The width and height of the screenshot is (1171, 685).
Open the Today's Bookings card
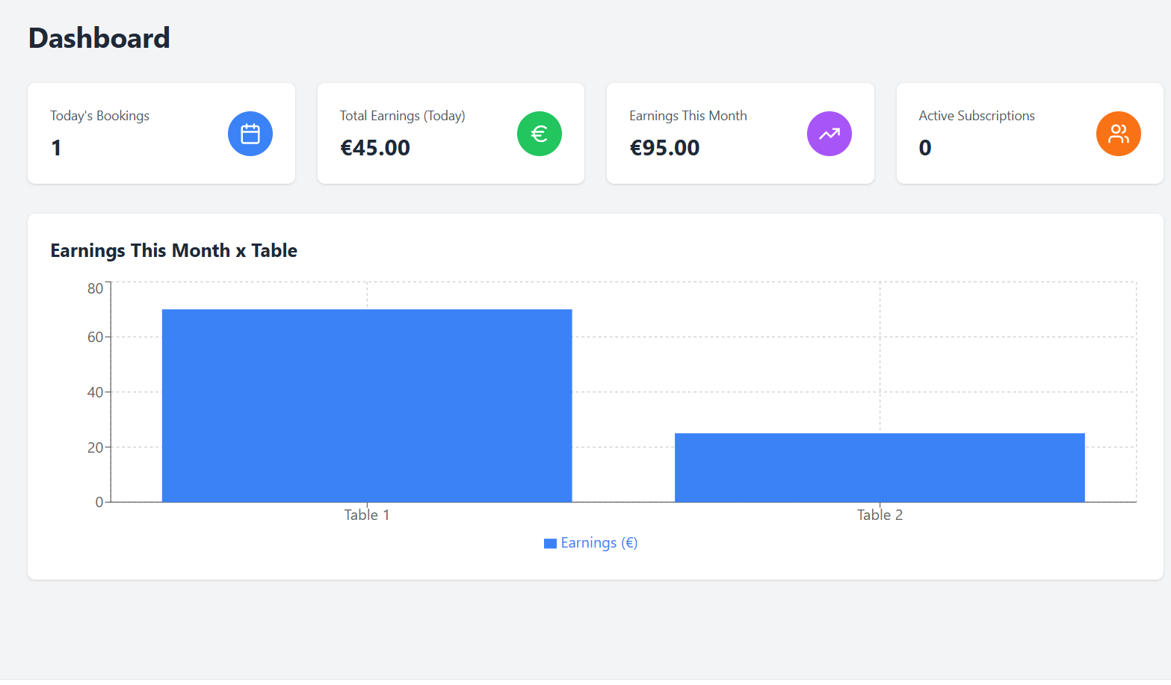point(161,134)
